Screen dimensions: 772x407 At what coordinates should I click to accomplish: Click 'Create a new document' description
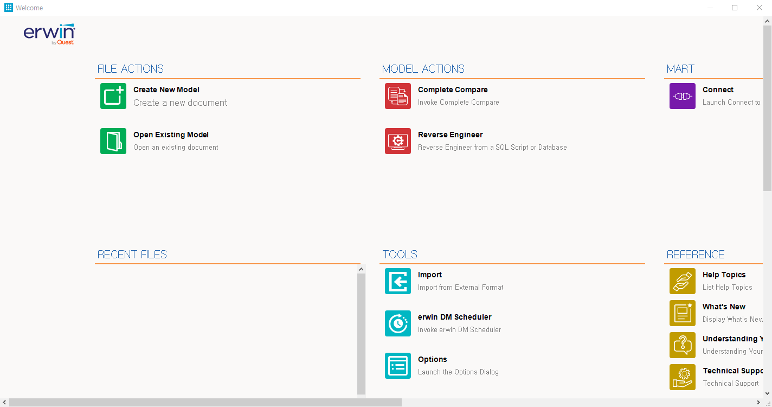point(181,103)
